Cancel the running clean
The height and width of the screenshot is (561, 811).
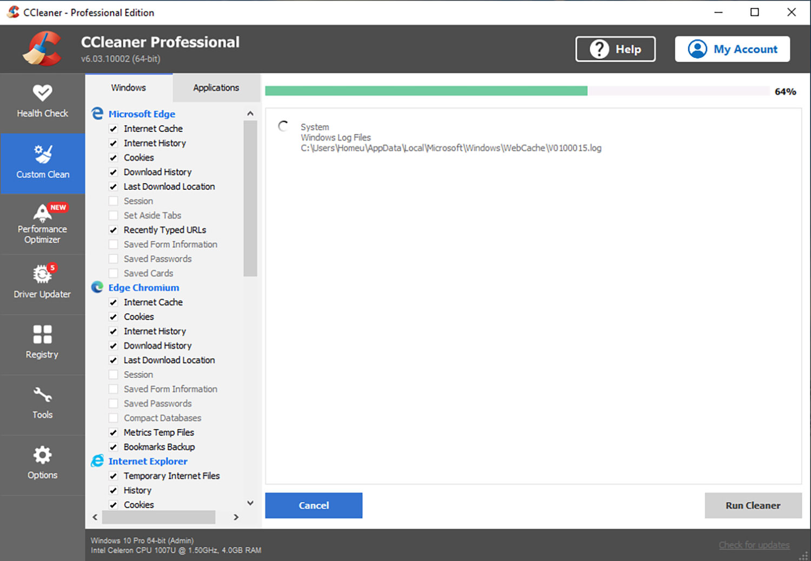314,505
